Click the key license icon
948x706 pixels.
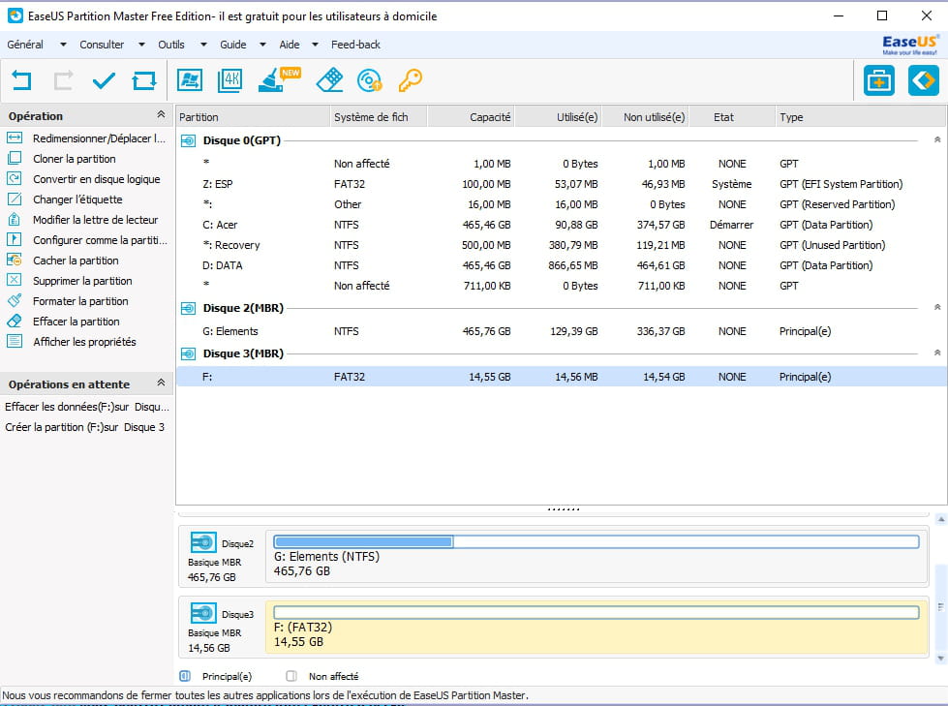pos(410,79)
